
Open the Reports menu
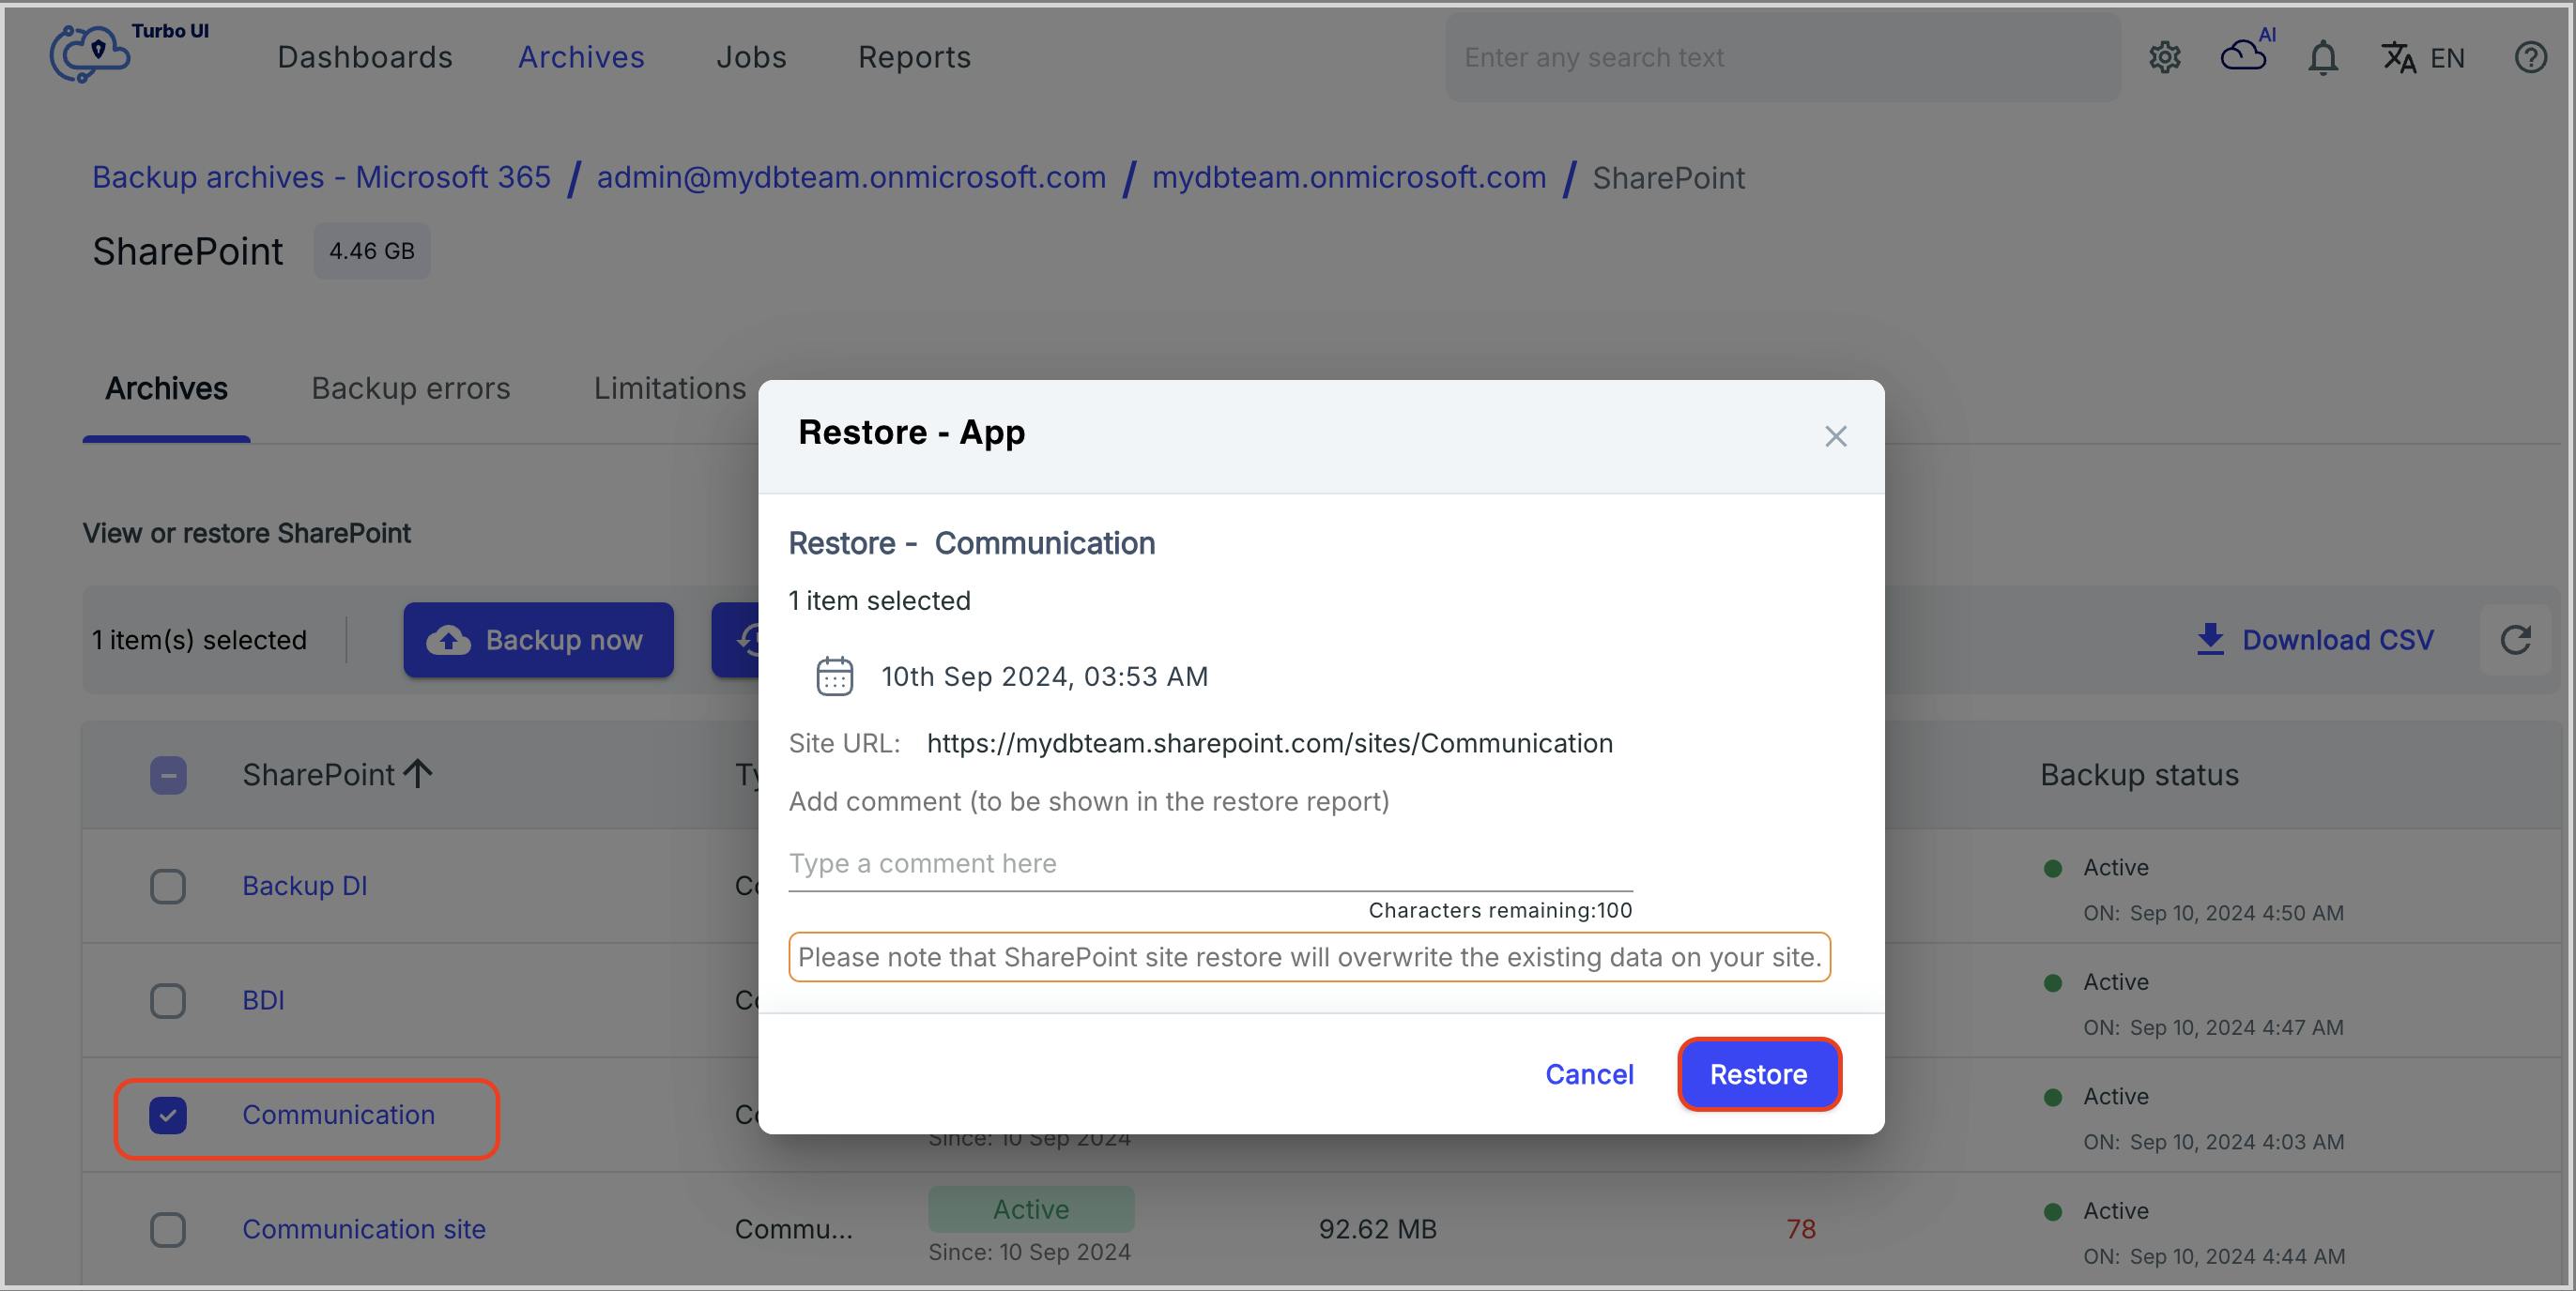pyautogui.click(x=914, y=57)
